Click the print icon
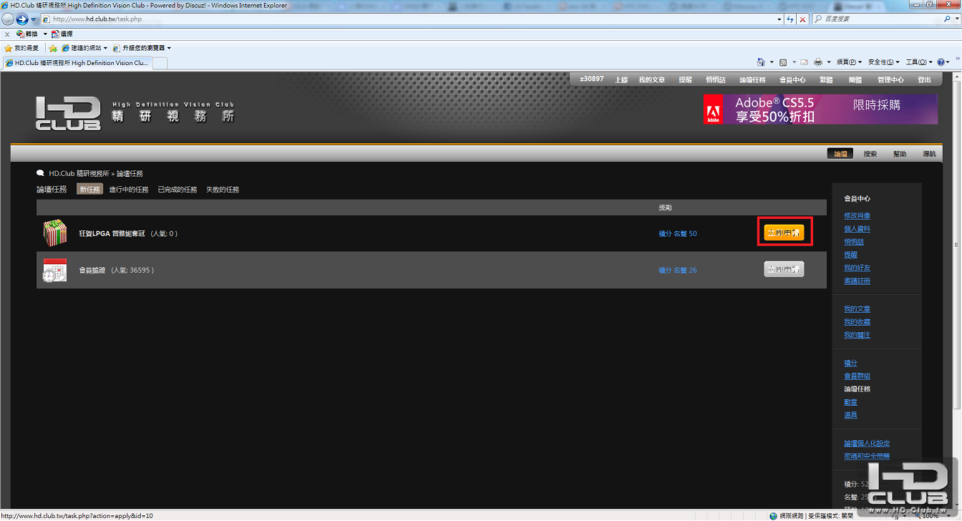This screenshot has width=962, height=521. (x=818, y=62)
